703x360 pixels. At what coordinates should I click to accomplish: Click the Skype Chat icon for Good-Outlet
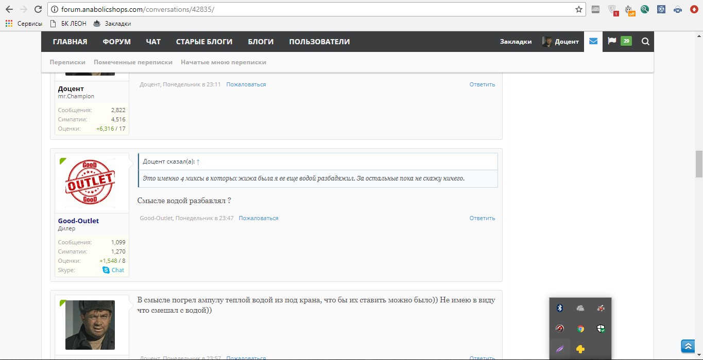(106, 270)
